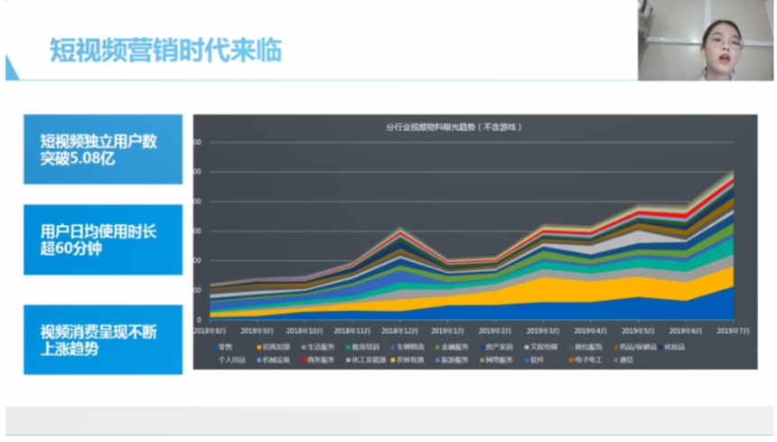This screenshot has height=442, width=777.
Task: Click the 招商加盟 legend entry
Action: click(x=275, y=347)
